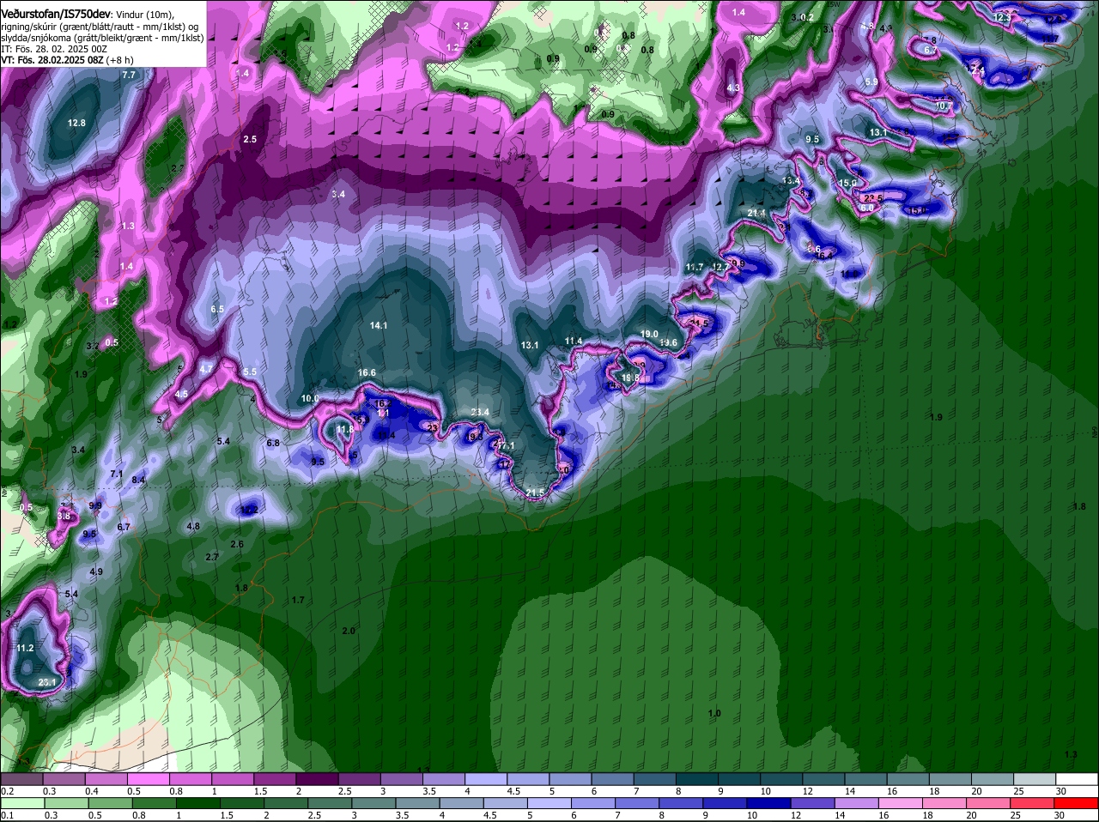
Task: Click the lower legend swatch starting at 25
Action: 1032,804
